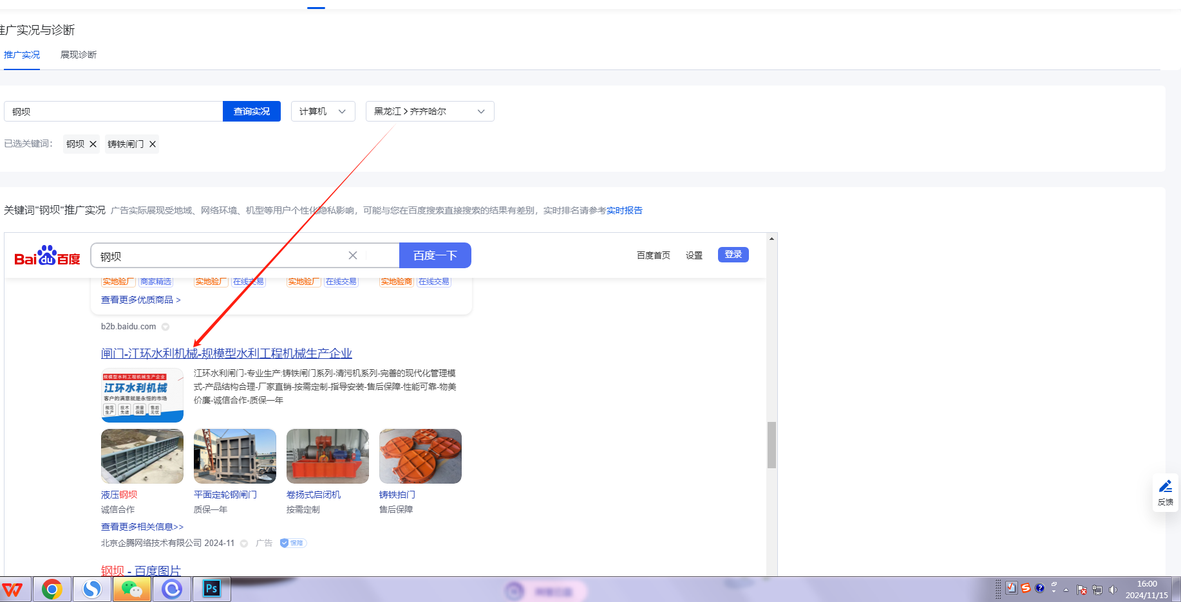Click the 登录 login button

point(733,255)
